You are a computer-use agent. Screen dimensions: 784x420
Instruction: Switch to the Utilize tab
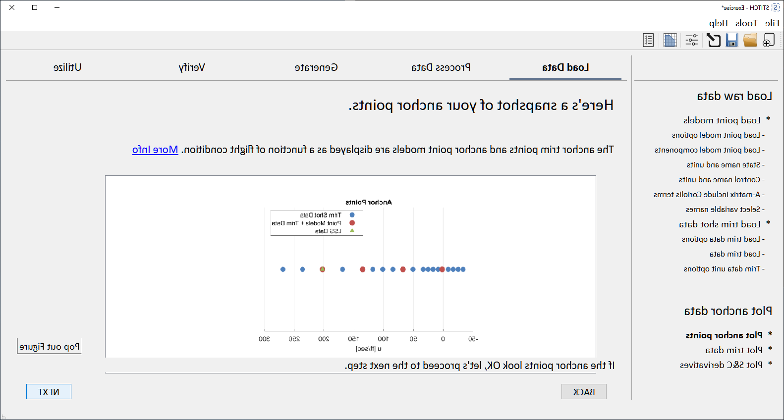click(x=67, y=67)
